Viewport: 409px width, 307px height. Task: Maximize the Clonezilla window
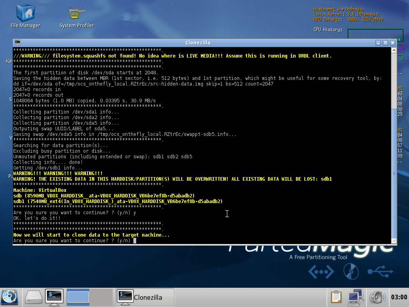[x=385, y=42]
